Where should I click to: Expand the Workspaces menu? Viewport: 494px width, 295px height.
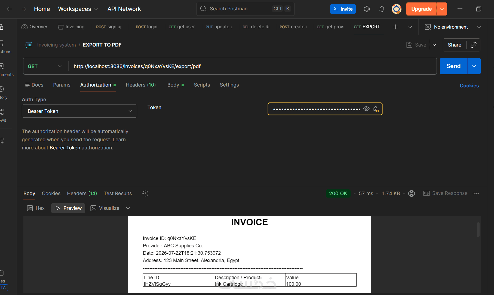click(78, 9)
